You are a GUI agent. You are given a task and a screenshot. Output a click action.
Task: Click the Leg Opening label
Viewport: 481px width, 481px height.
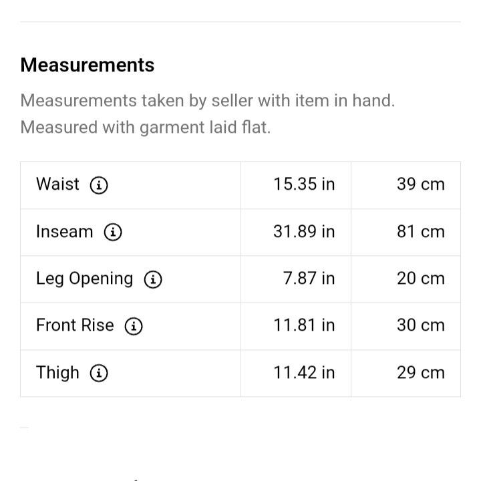(x=85, y=279)
